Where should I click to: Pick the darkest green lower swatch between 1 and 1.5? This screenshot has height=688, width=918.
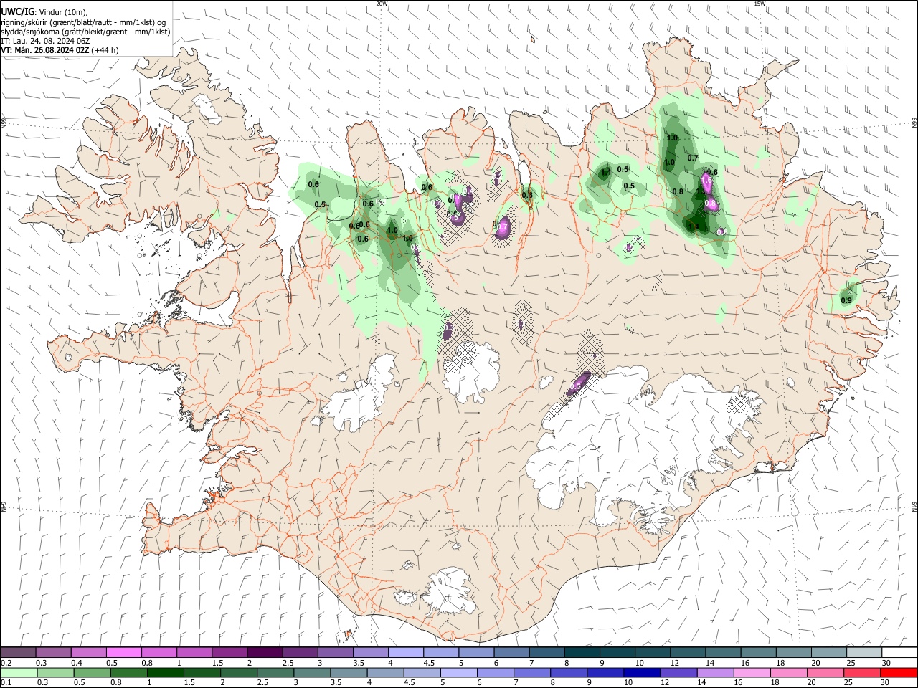click(166, 672)
